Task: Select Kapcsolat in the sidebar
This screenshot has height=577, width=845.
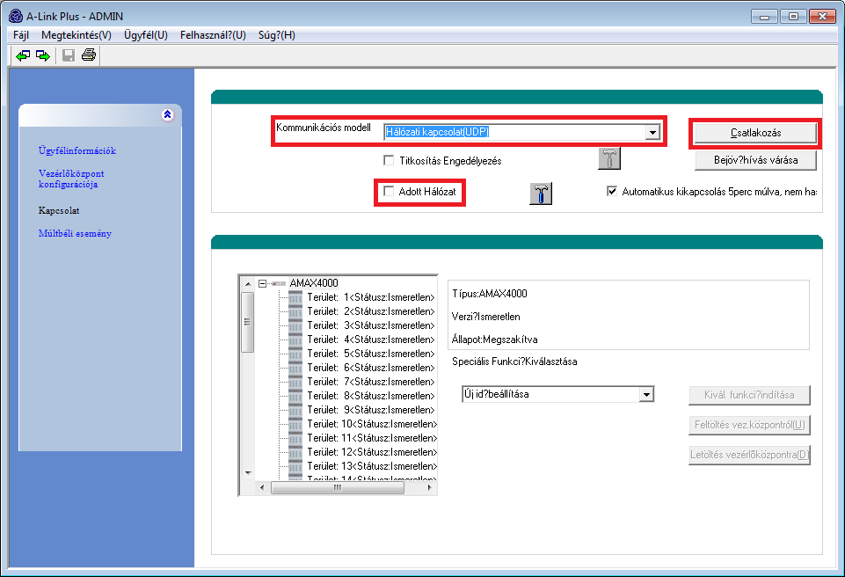Action: tap(59, 210)
